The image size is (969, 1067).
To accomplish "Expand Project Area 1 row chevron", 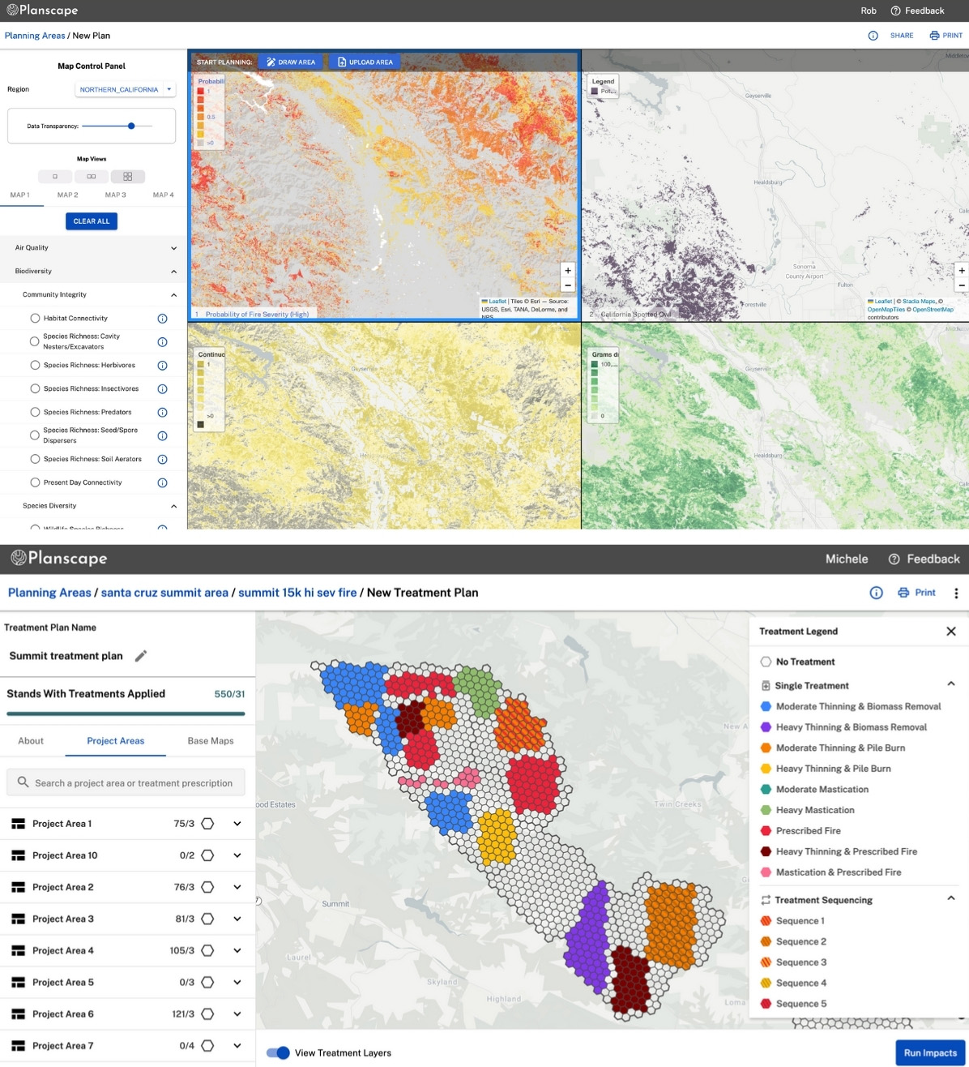I will coord(237,824).
